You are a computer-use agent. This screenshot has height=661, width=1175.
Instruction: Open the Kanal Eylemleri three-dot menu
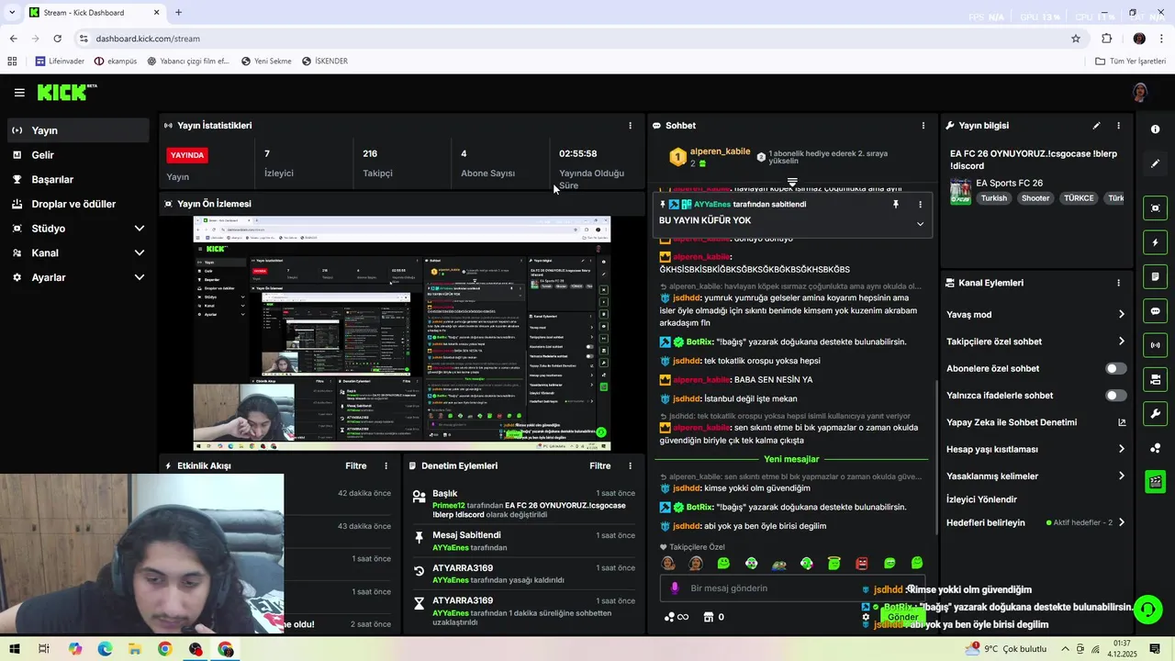pos(1118,283)
